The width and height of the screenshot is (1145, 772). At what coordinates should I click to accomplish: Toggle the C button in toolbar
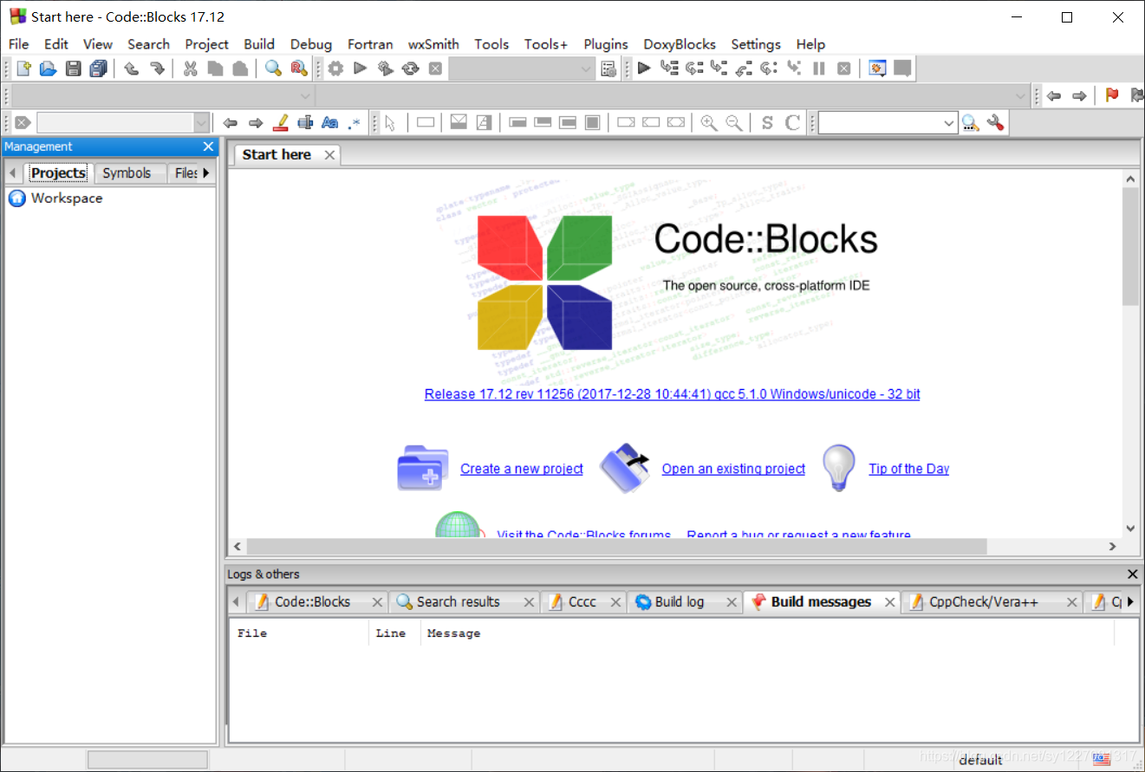(x=792, y=123)
